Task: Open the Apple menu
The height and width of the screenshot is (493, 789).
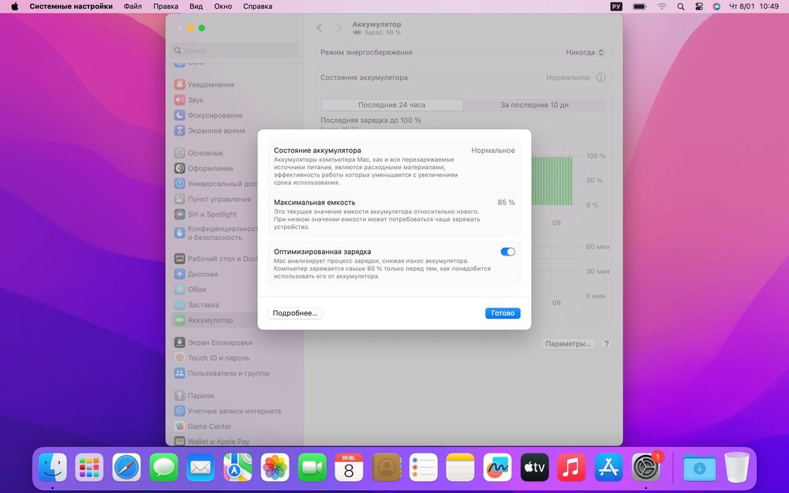Action: [x=14, y=6]
